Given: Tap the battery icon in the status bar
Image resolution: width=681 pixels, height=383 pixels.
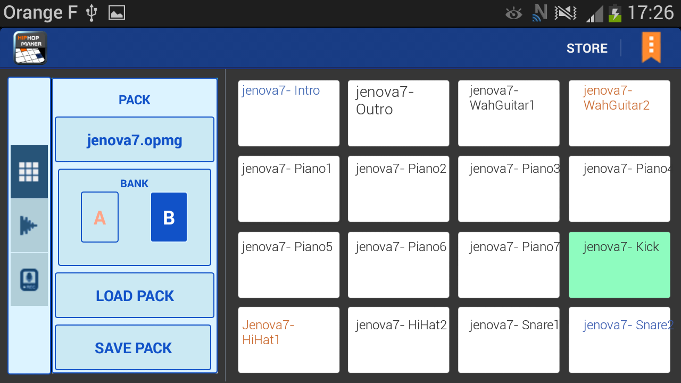Looking at the screenshot, I should click(615, 13).
